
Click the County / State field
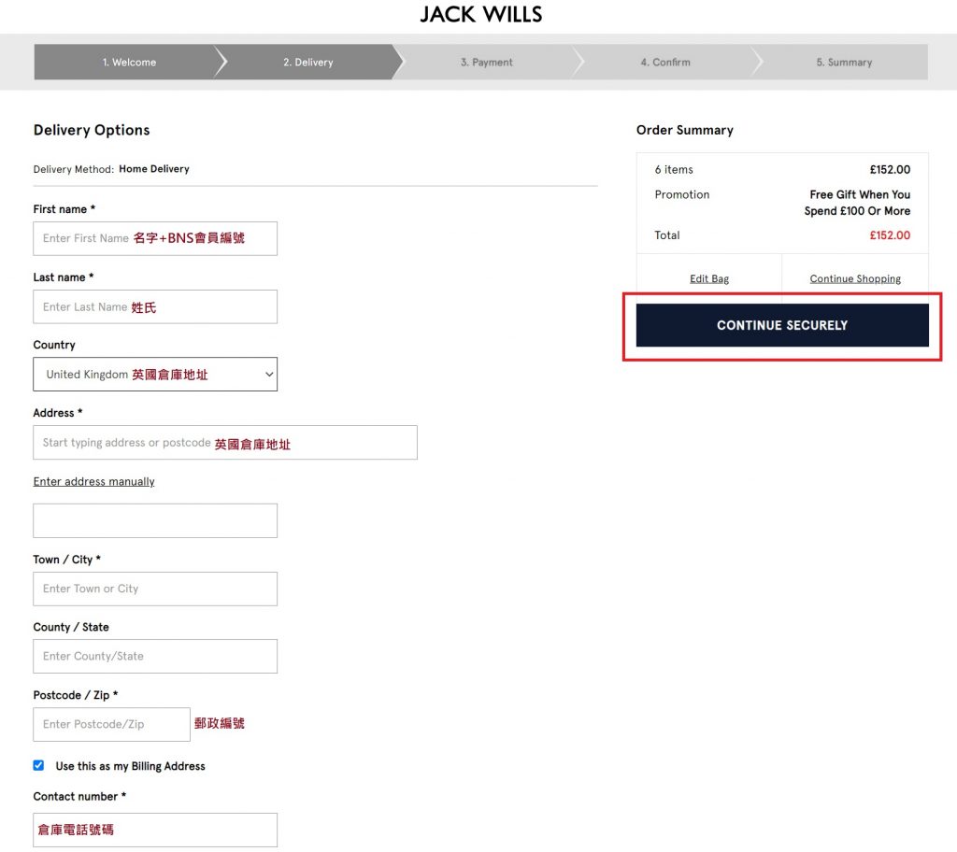click(x=155, y=656)
